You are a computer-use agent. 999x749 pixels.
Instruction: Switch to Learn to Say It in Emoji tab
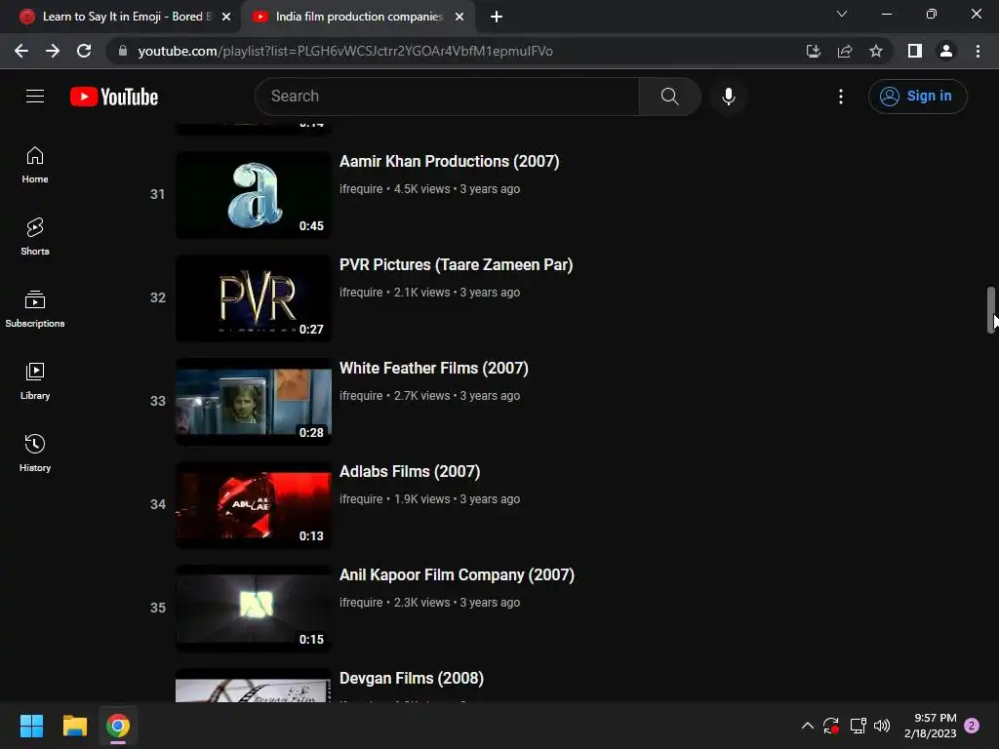point(118,17)
